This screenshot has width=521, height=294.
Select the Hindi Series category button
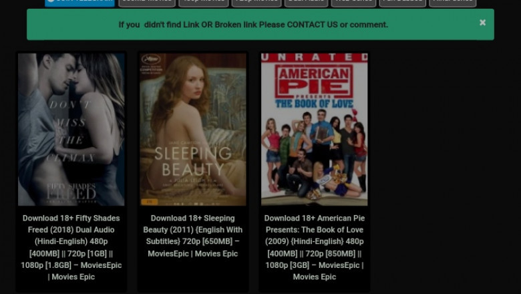tap(452, 2)
